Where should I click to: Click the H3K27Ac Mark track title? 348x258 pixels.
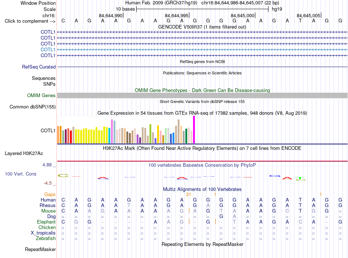click(x=202, y=148)
